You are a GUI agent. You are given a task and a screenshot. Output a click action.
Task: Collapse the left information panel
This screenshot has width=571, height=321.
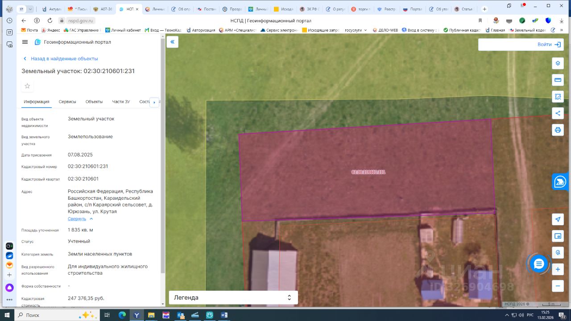172,42
